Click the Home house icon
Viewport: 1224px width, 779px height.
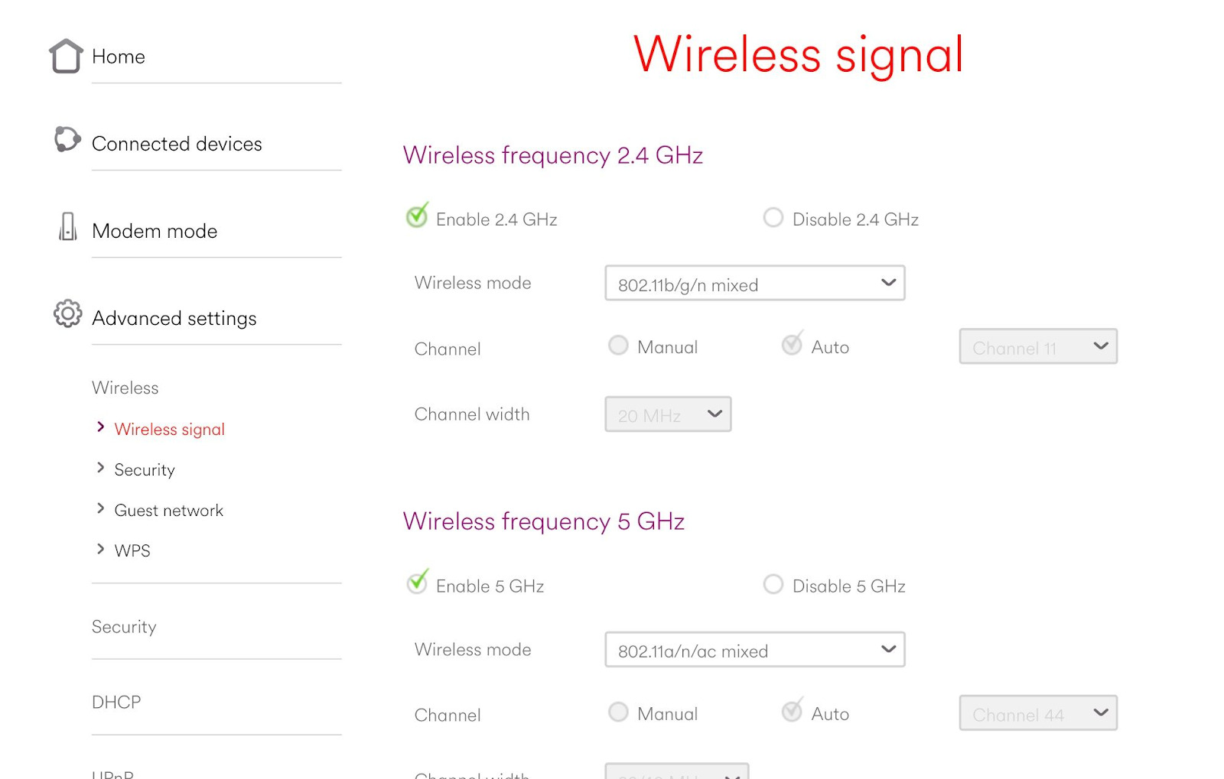coord(66,56)
